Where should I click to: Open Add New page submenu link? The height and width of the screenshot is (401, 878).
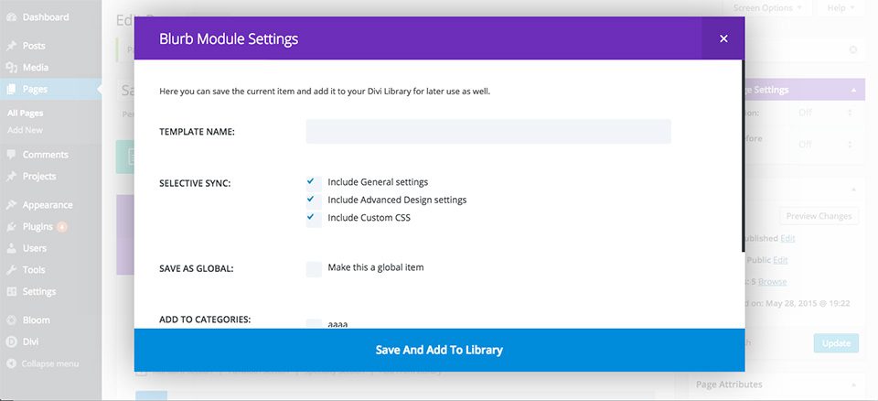point(26,130)
